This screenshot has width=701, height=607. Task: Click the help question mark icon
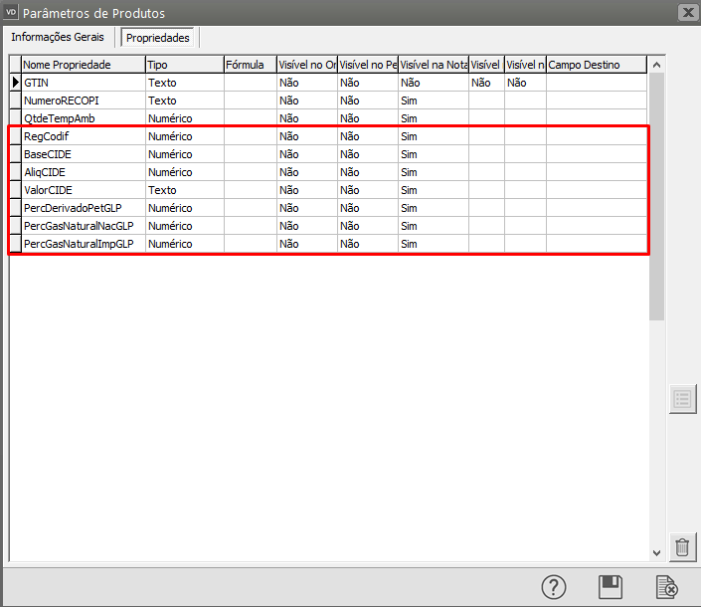coord(554,587)
